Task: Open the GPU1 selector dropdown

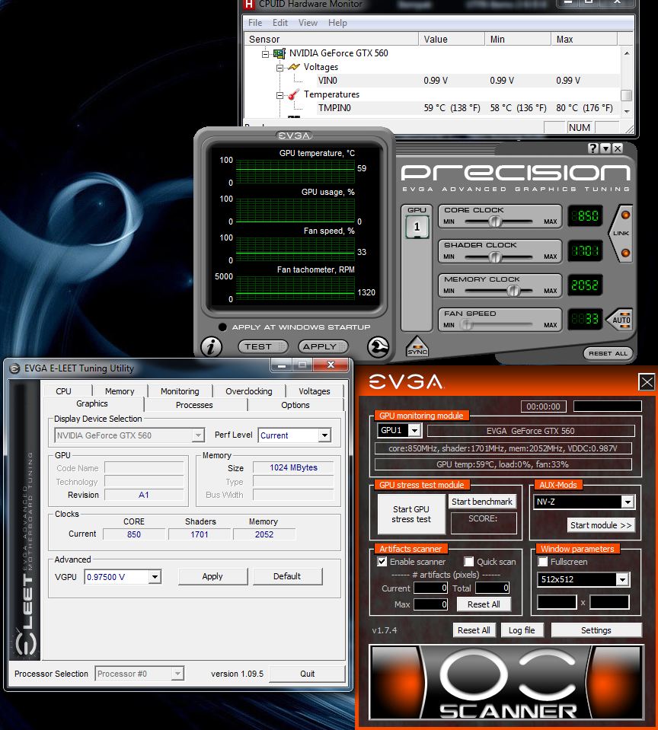Action: (414, 430)
